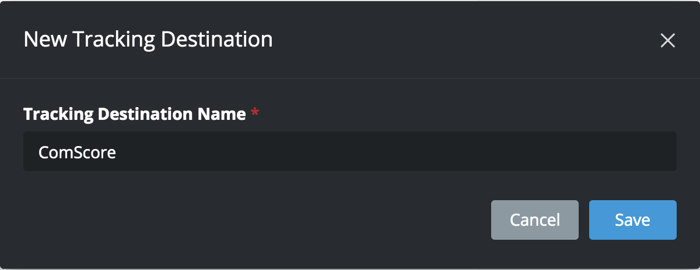Close the New Tracking Destination dialog

pos(667,40)
